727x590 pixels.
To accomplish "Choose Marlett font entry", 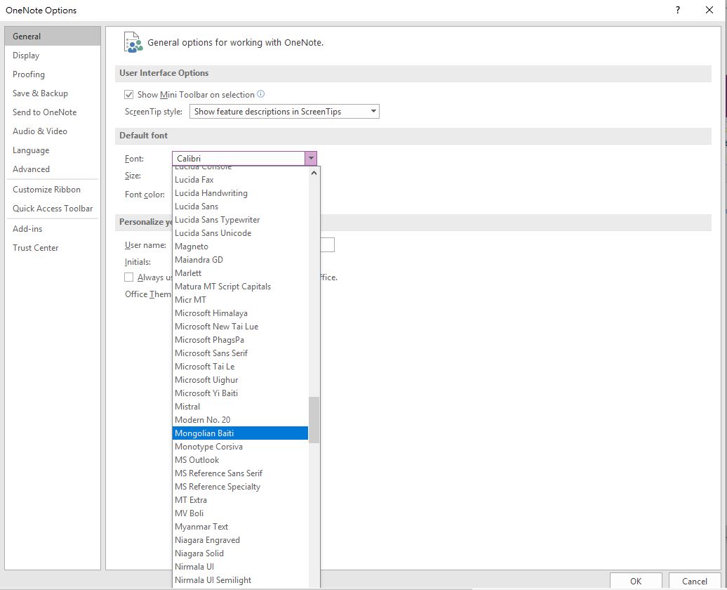I will pyautogui.click(x=240, y=273).
